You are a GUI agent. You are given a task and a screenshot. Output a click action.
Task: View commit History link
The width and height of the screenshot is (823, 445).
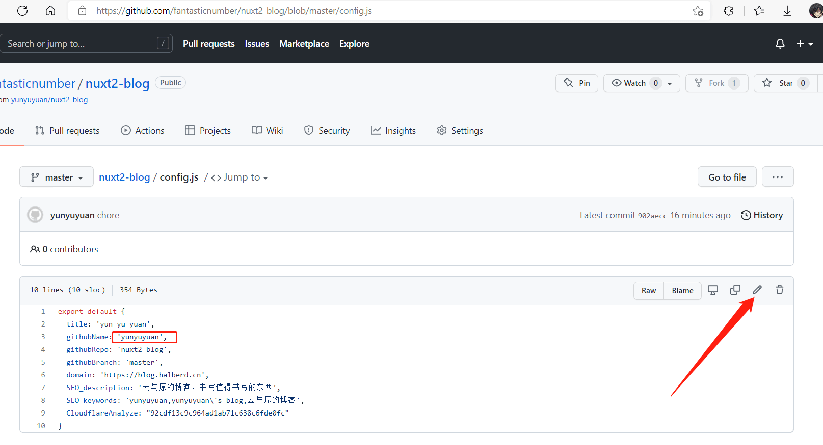coord(762,215)
